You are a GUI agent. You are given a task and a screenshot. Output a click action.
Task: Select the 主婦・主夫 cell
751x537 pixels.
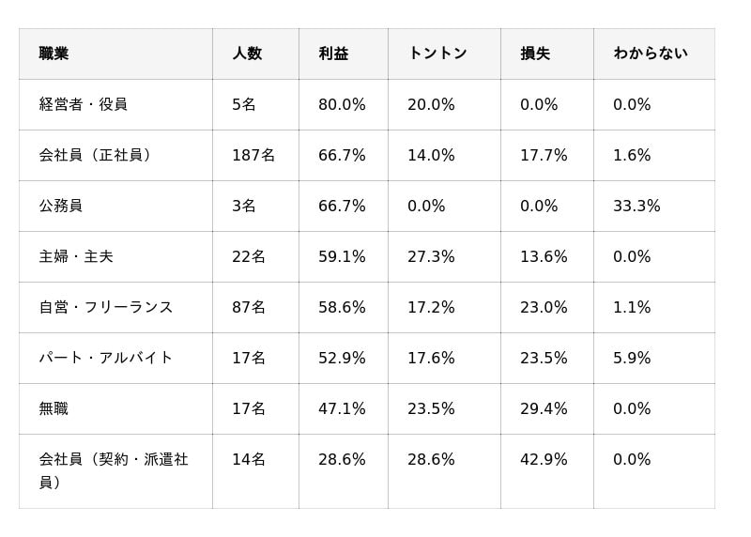pyautogui.click(x=75, y=256)
